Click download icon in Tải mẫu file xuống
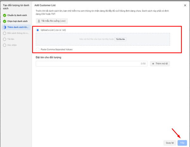This screenshot has width=190, height=147. 39,21
